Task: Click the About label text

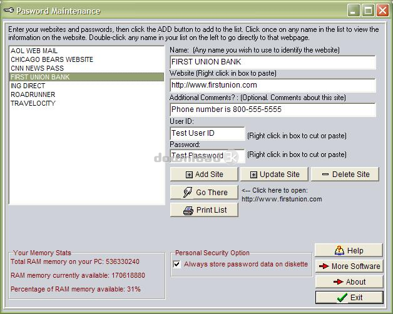Action: pyautogui.click(x=355, y=282)
